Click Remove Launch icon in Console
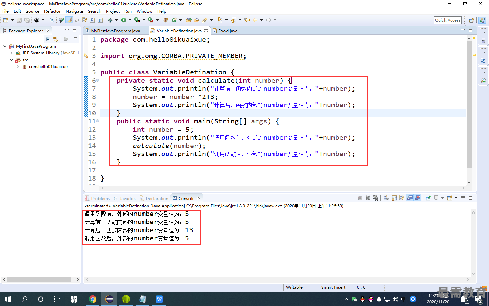This screenshot has height=306, width=489. pyautogui.click(x=368, y=198)
